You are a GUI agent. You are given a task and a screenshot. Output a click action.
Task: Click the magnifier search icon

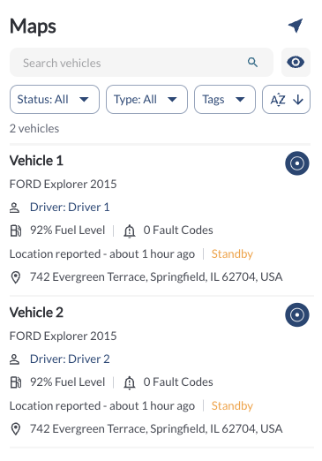click(x=252, y=63)
